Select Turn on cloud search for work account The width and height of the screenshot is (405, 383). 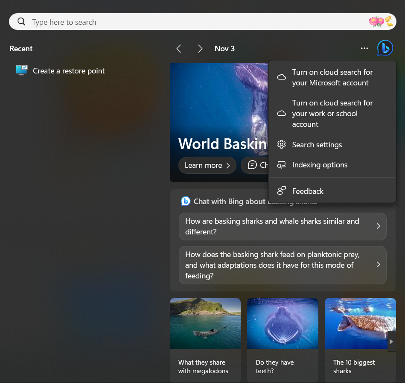[x=332, y=113]
